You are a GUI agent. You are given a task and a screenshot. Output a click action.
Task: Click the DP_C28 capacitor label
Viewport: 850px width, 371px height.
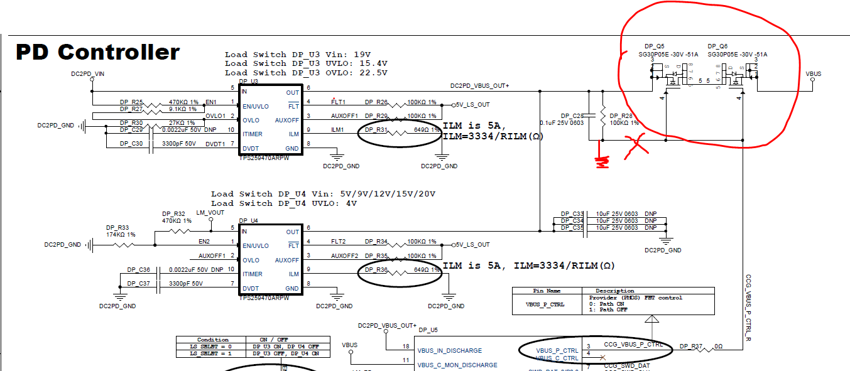click(x=572, y=116)
